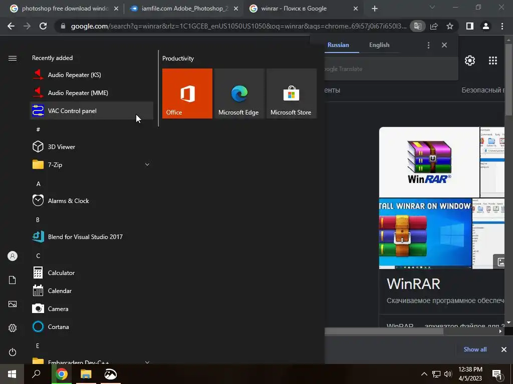513x384 pixels.
Task: Bookmark this page with star icon
Action: [x=450, y=26]
